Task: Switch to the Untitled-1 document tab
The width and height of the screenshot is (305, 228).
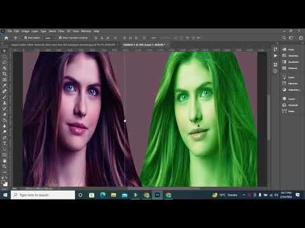Action: 144,45
